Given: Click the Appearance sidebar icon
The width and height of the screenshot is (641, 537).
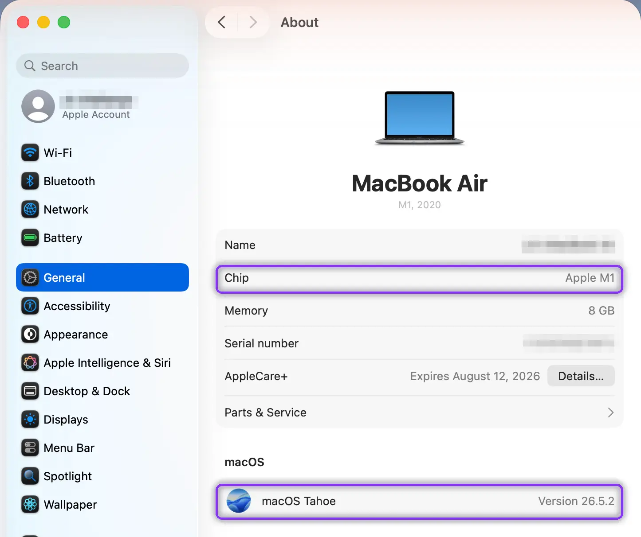Looking at the screenshot, I should pos(30,335).
